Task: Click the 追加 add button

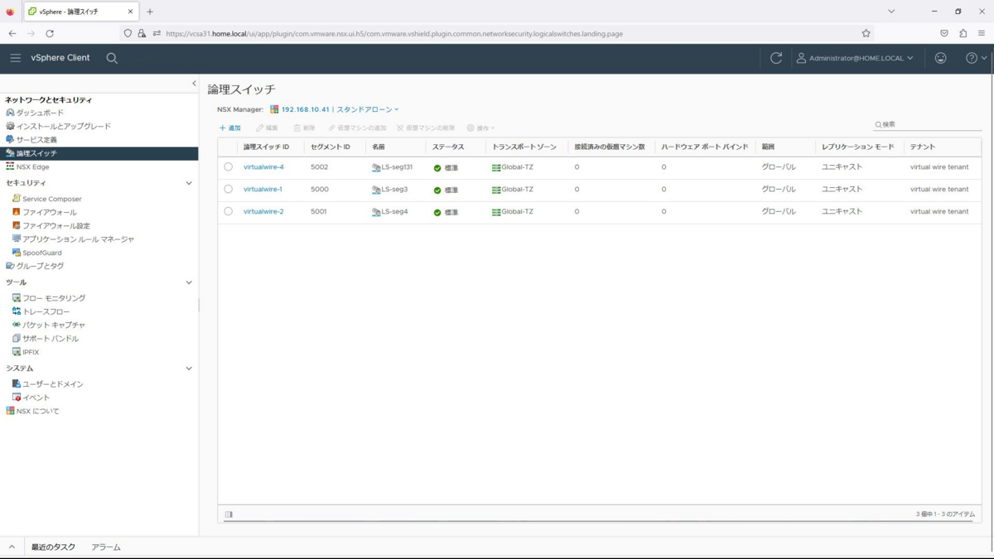Action: 230,128
